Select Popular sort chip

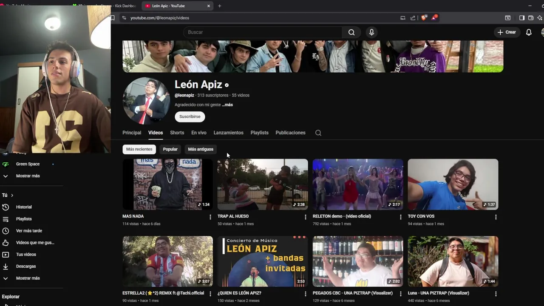click(x=170, y=149)
